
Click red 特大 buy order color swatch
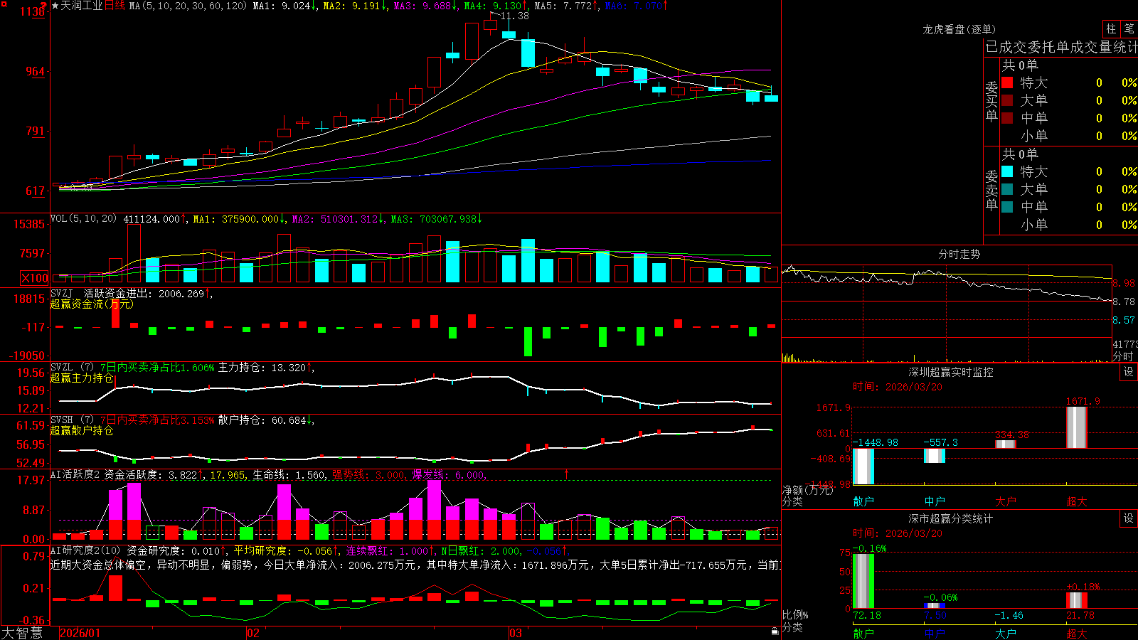point(1007,82)
